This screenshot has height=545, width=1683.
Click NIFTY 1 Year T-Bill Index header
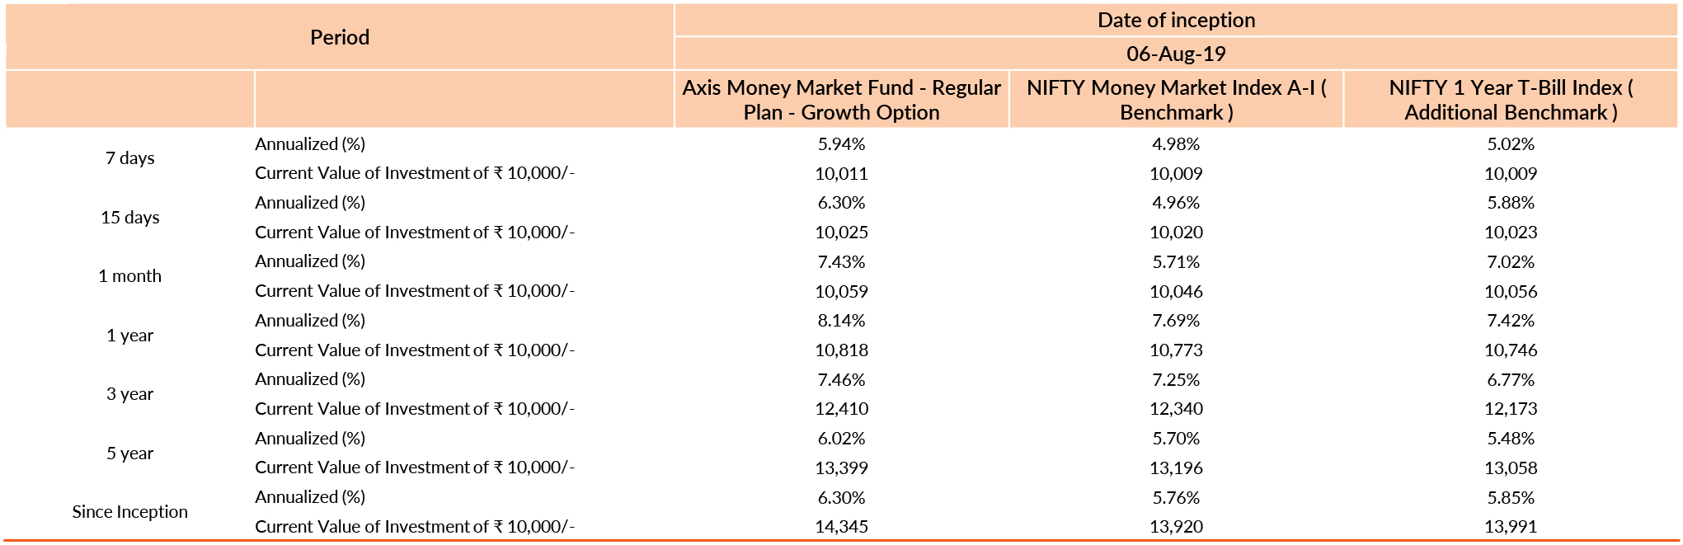pos(1511,100)
